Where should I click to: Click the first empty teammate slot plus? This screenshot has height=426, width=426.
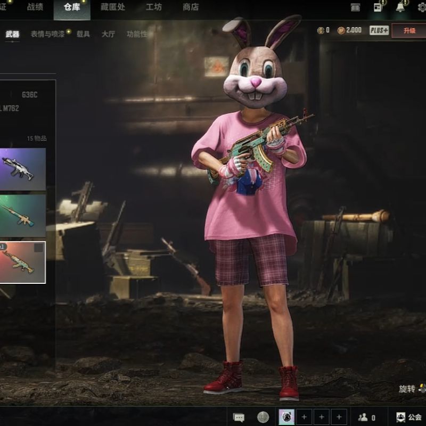coord(304,417)
